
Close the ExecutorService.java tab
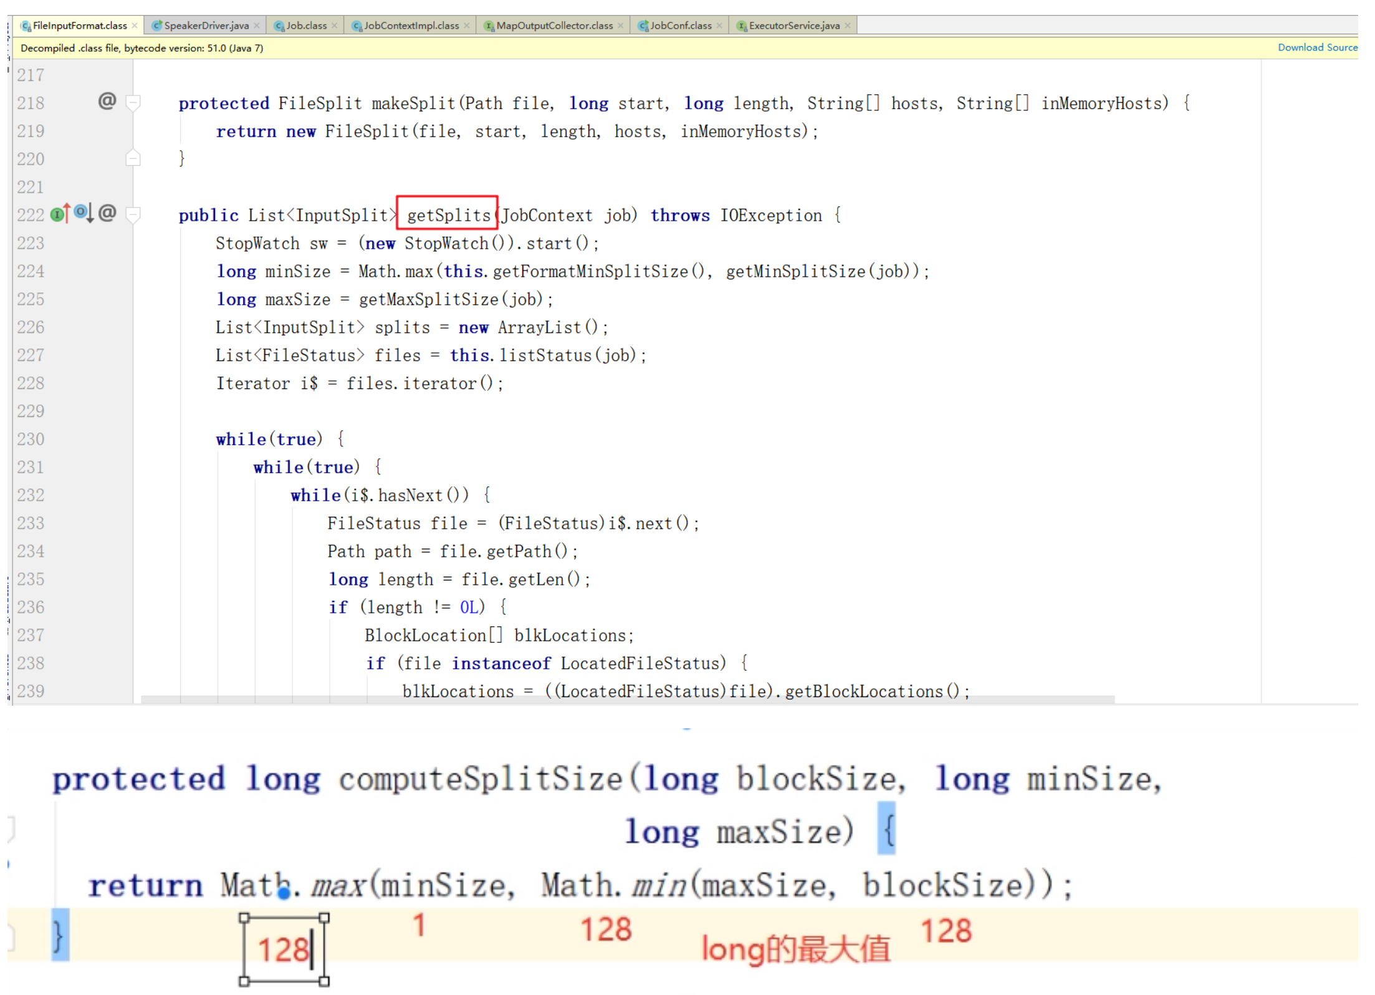click(x=848, y=26)
